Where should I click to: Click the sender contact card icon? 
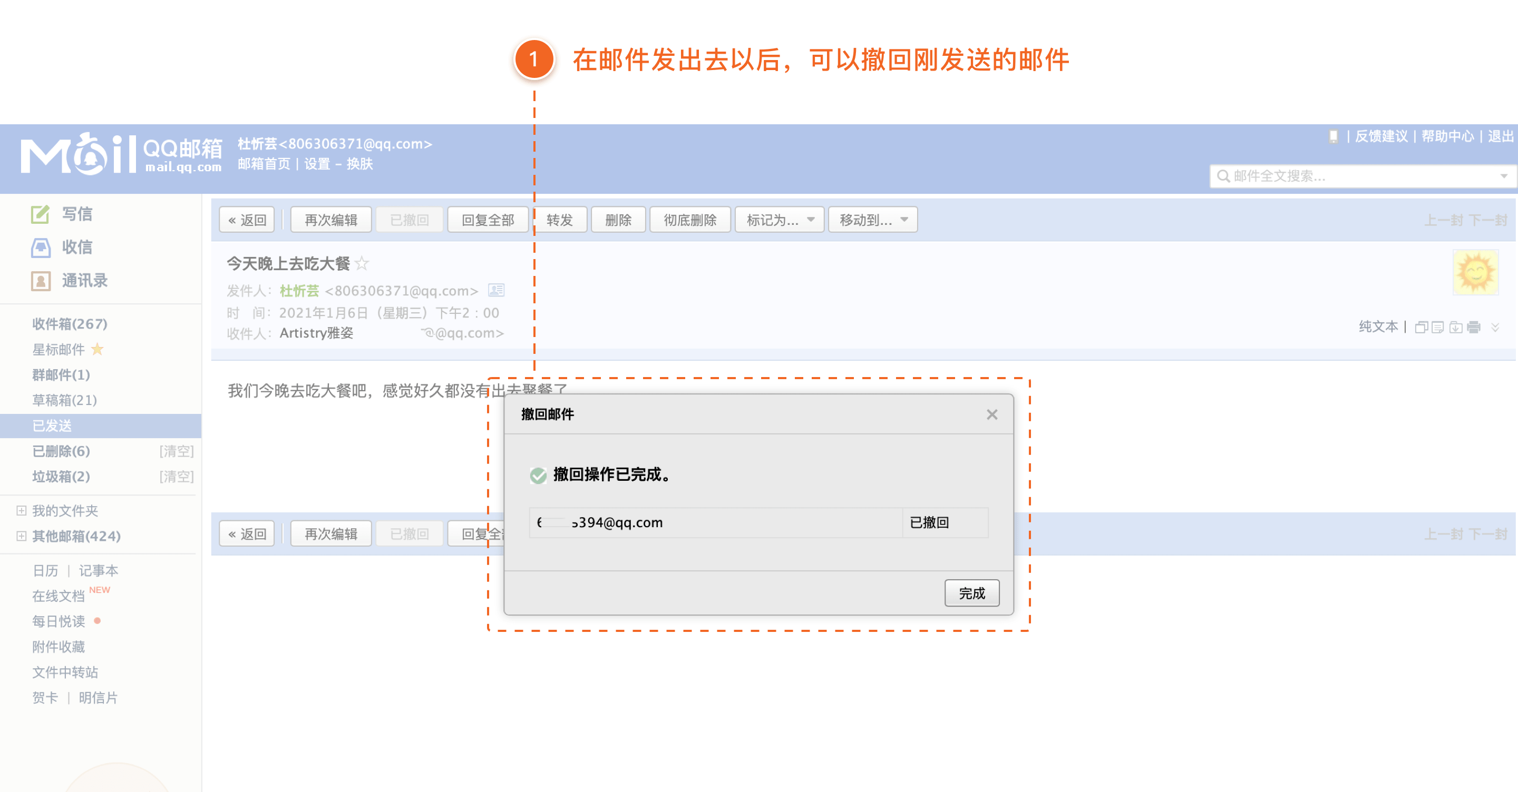(x=496, y=290)
